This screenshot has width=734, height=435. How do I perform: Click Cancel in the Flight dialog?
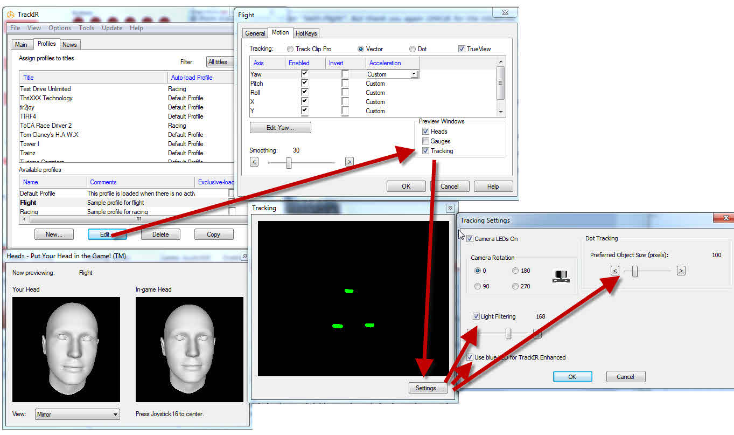[x=450, y=187]
